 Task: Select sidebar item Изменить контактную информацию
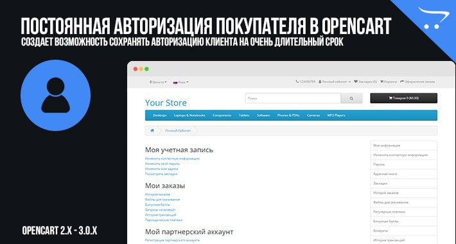pos(403,155)
